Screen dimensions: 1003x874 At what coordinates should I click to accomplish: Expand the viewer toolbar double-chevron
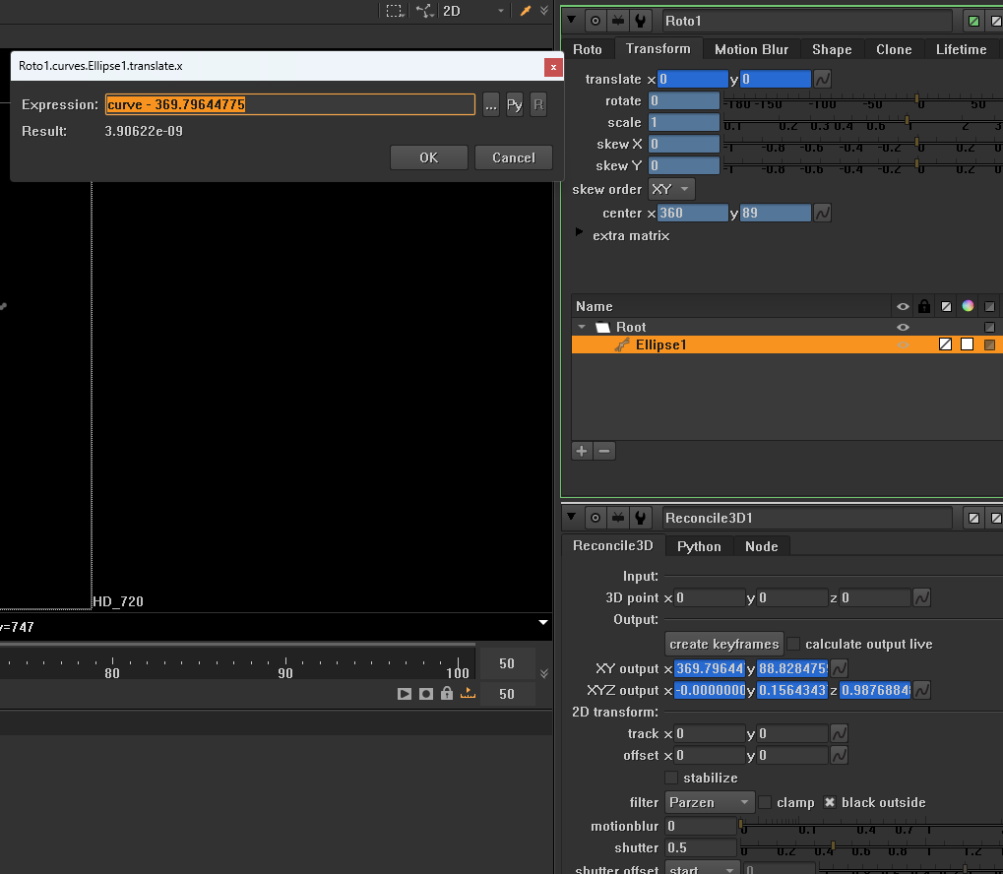tap(543, 10)
